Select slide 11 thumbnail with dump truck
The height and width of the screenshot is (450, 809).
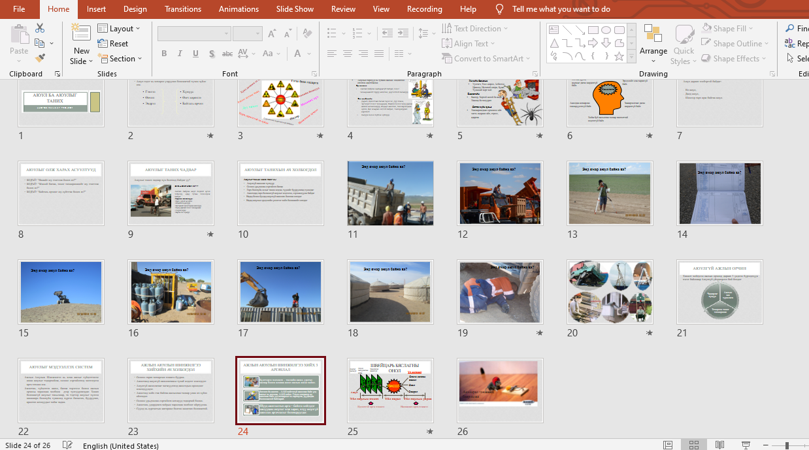pyautogui.click(x=390, y=194)
